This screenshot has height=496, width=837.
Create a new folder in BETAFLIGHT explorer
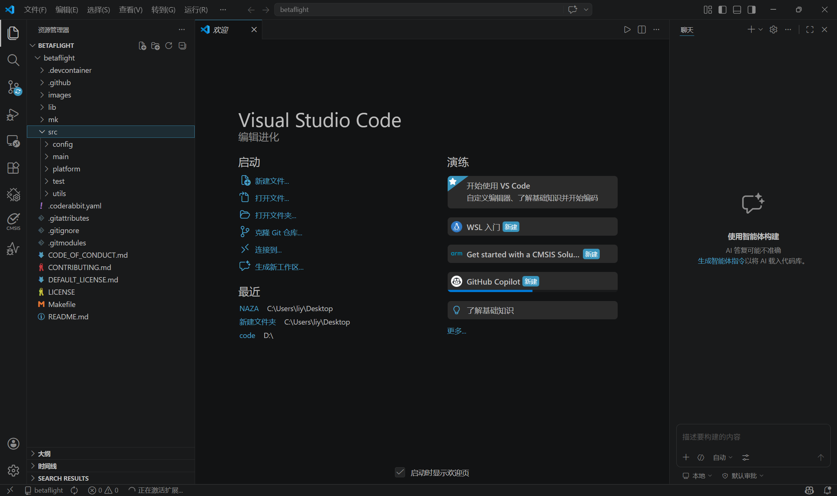tap(155, 46)
